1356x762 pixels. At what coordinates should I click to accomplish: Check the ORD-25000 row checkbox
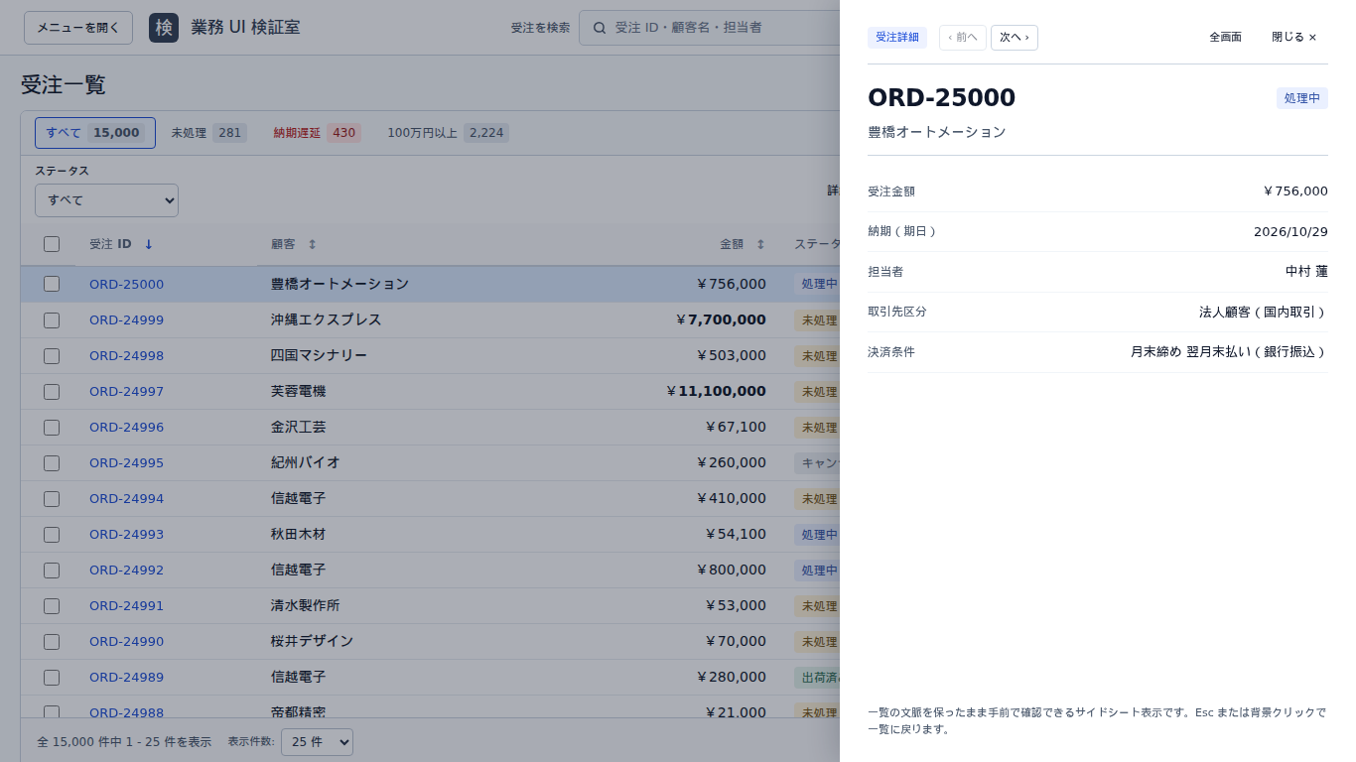(52, 284)
